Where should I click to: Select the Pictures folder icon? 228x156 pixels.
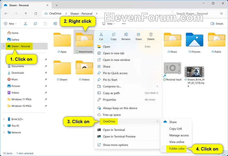point(195,40)
